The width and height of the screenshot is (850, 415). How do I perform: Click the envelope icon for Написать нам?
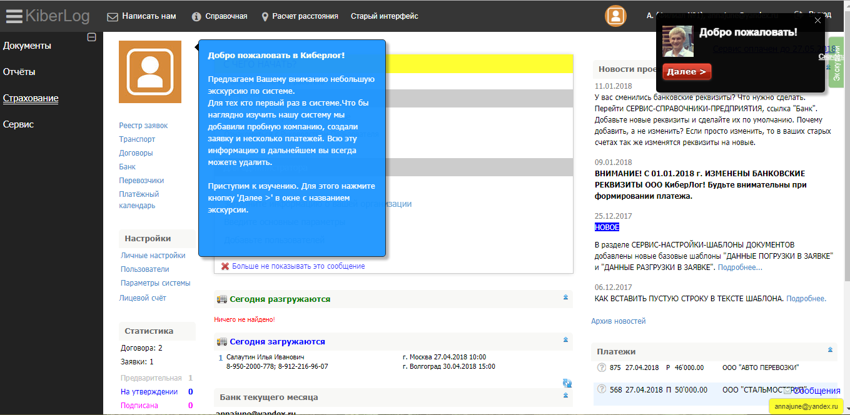113,16
